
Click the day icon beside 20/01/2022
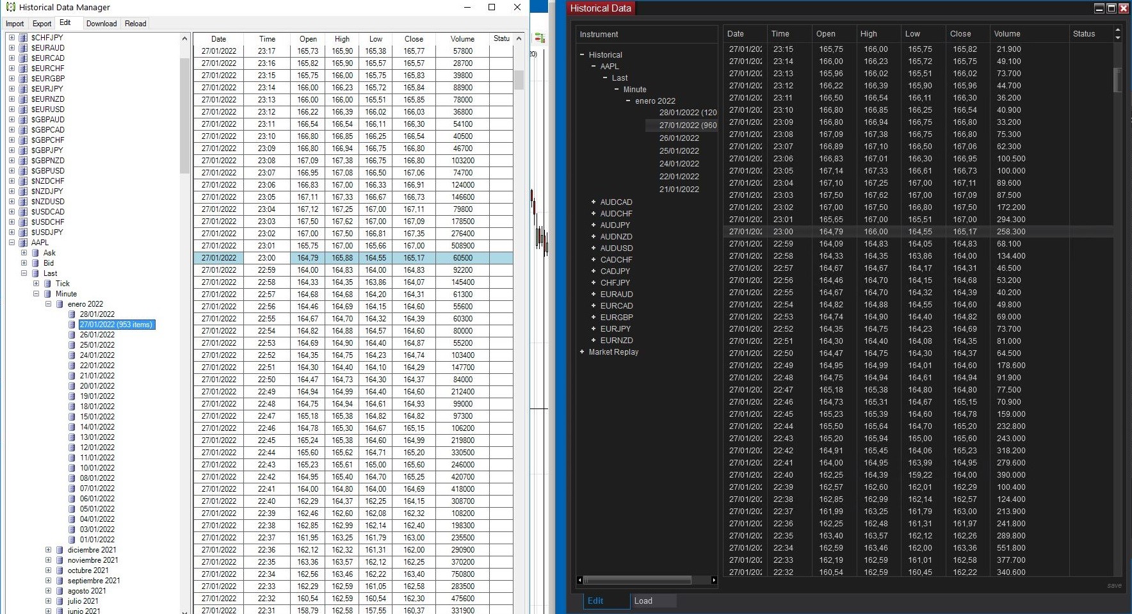[x=72, y=386]
